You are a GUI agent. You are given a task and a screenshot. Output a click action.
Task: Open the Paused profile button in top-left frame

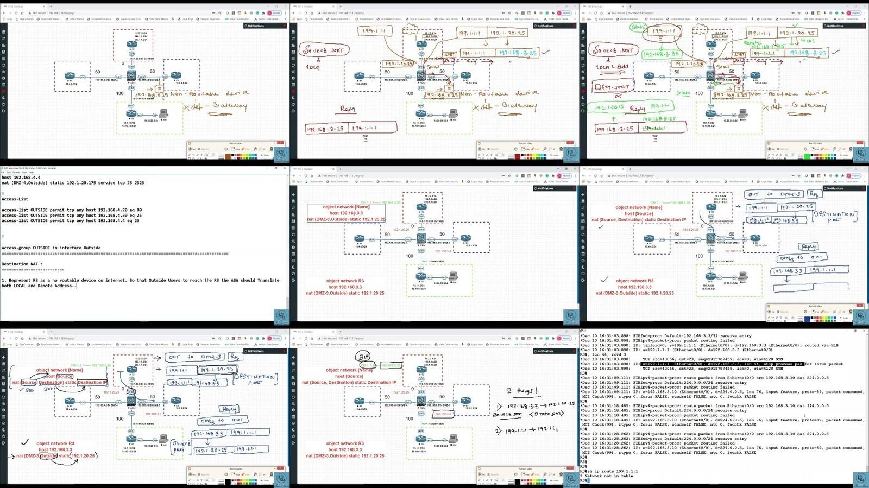pos(275,13)
